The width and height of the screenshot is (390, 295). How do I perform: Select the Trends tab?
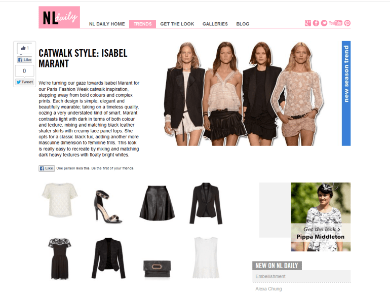coord(142,24)
